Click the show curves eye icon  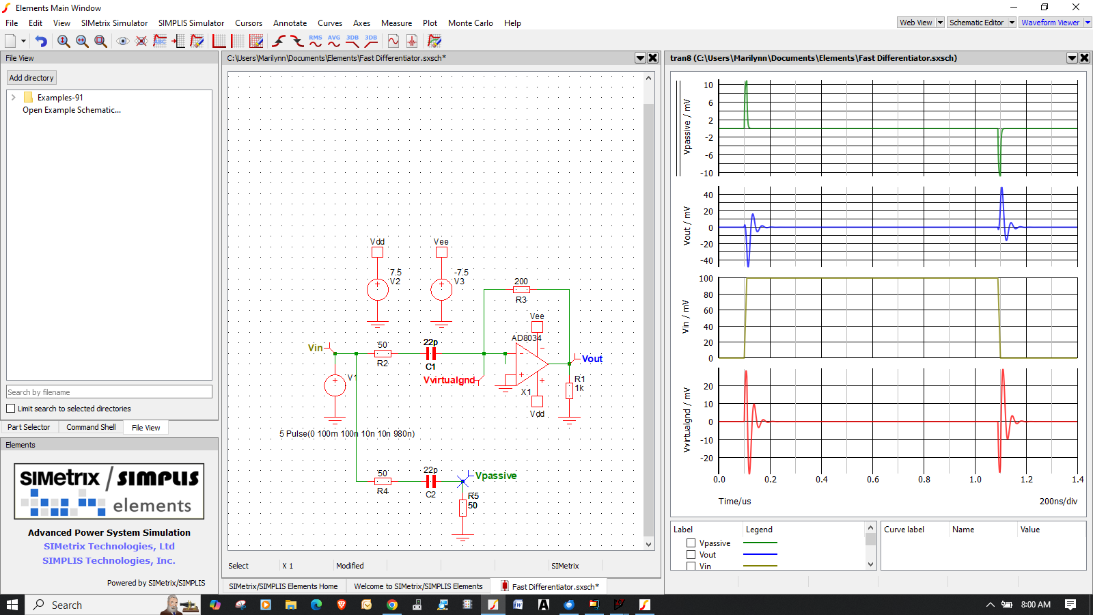[123, 41]
